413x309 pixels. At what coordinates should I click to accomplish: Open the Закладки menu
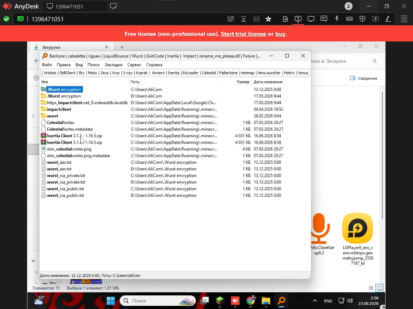(113, 65)
